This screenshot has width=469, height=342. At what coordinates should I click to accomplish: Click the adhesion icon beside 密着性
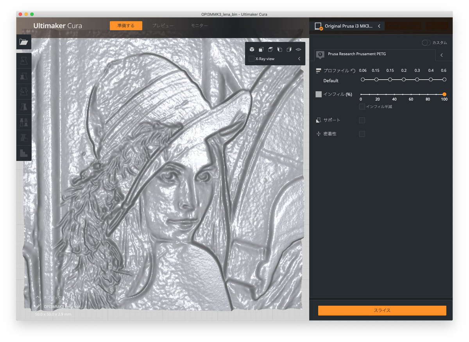click(319, 134)
